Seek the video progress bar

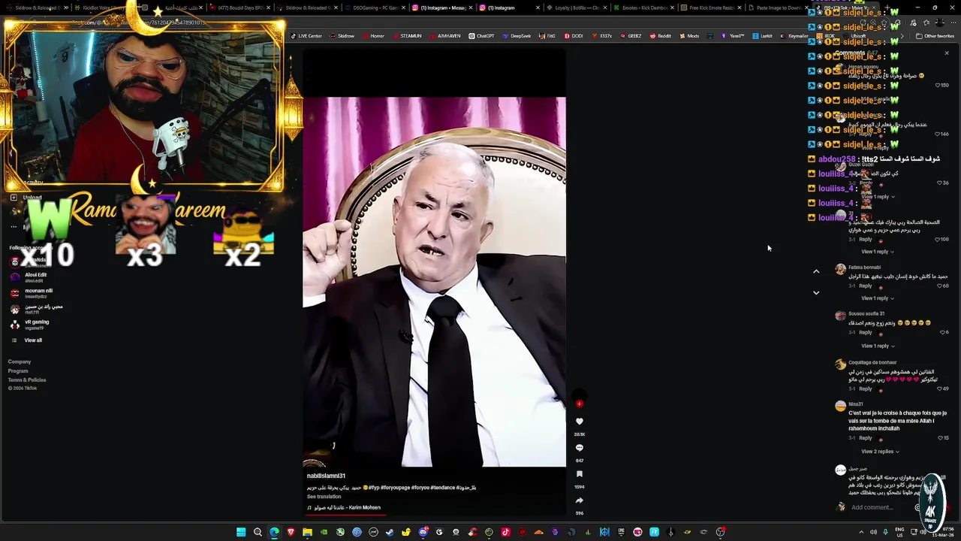pyautogui.click(x=434, y=515)
